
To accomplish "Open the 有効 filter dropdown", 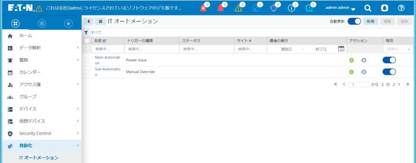I will (398, 49).
